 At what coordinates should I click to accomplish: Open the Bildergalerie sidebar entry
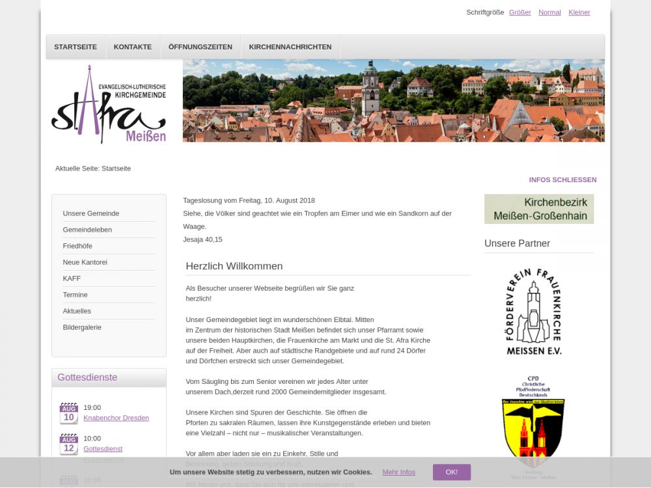[x=82, y=327]
